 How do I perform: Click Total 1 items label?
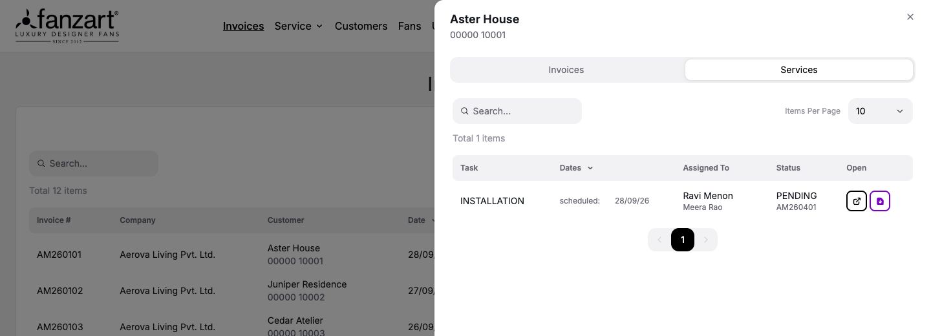coord(479,138)
